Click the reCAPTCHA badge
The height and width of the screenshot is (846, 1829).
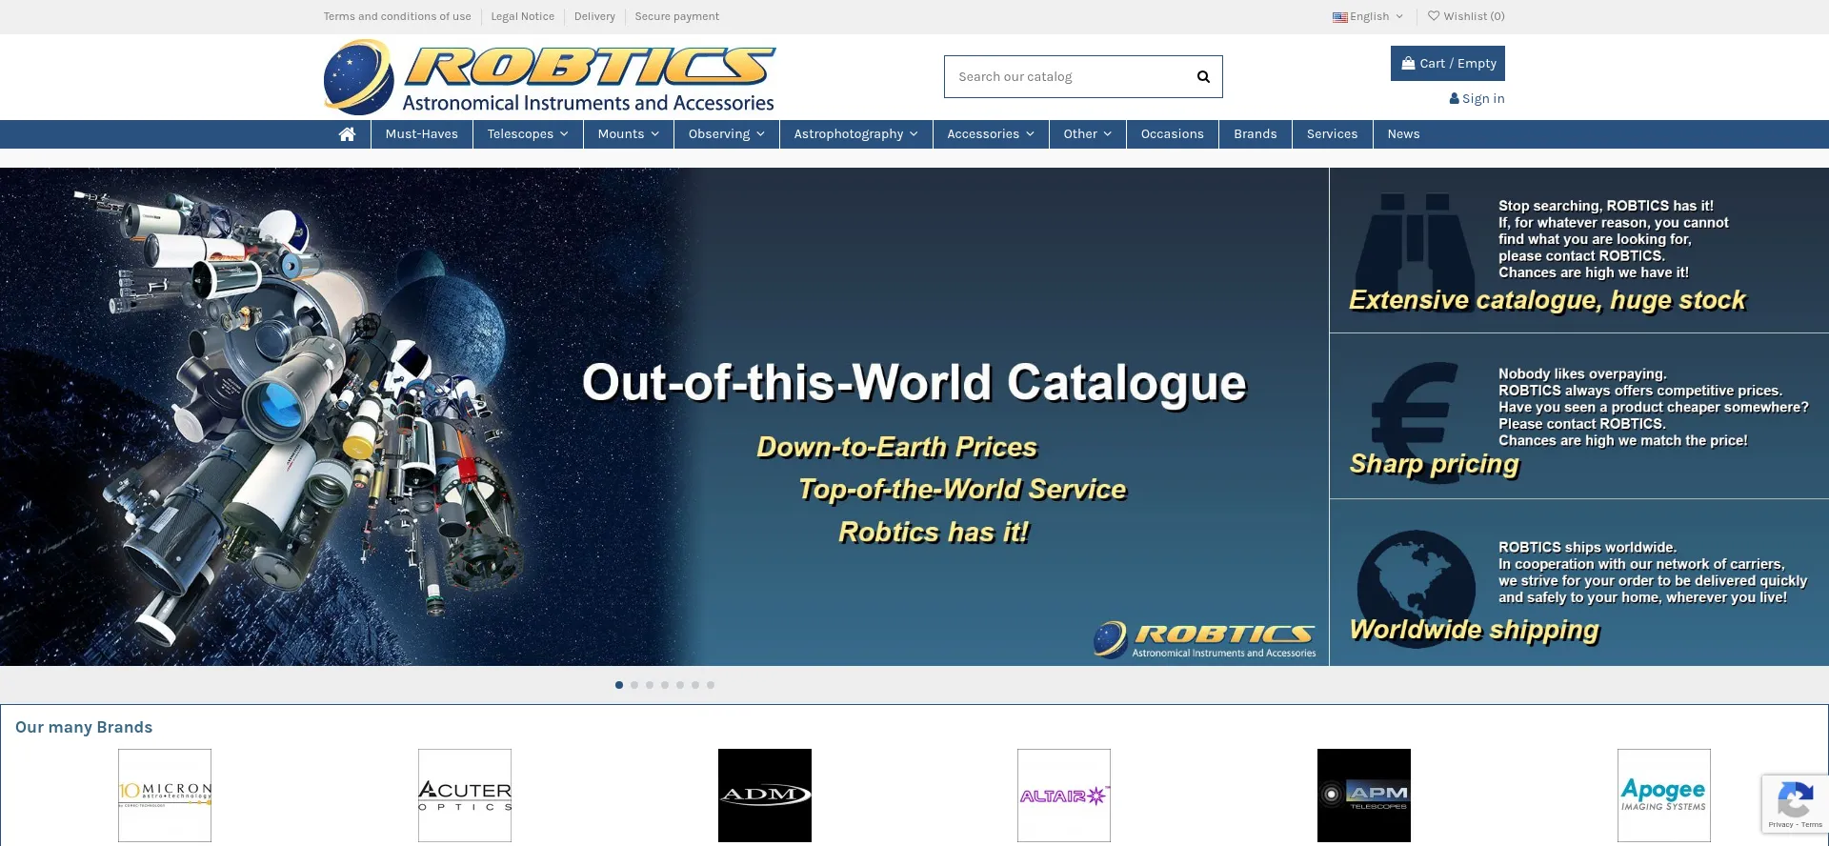click(x=1795, y=804)
